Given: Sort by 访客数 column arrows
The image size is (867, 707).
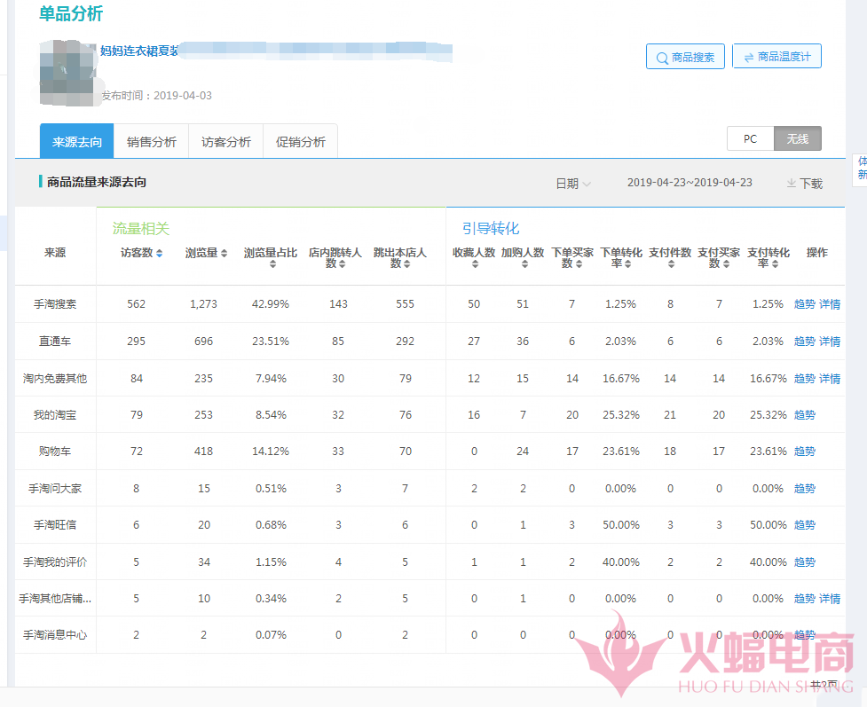Looking at the screenshot, I should tap(159, 254).
